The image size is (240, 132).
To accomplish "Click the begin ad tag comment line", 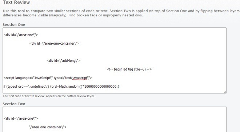I will click(129, 69).
